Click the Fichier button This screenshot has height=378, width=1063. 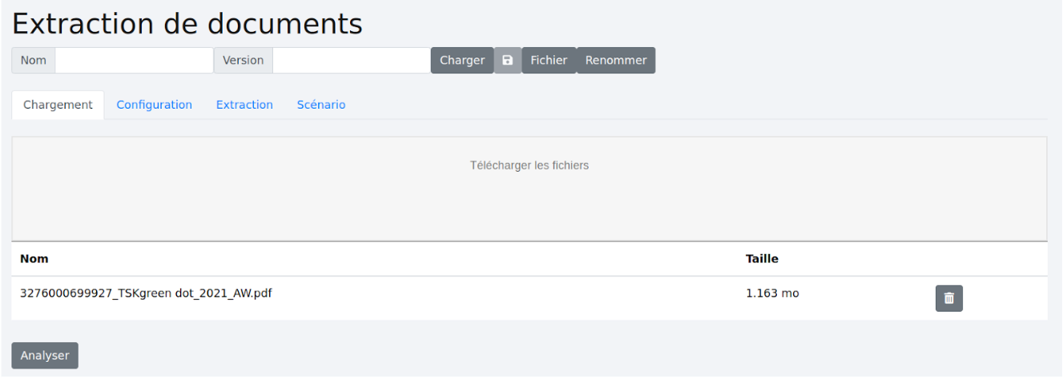point(549,61)
